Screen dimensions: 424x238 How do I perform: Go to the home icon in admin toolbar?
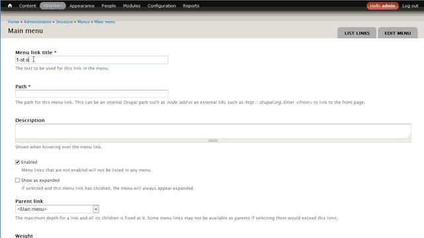tap(10, 5)
